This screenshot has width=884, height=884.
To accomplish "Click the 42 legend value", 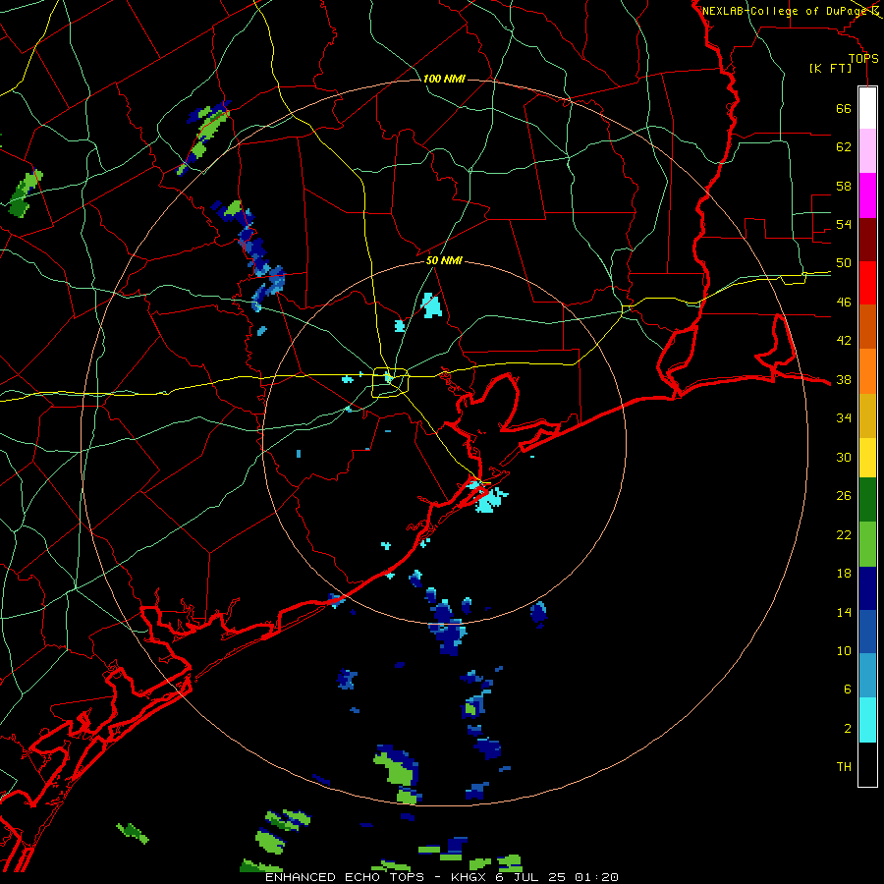I will pos(844,341).
